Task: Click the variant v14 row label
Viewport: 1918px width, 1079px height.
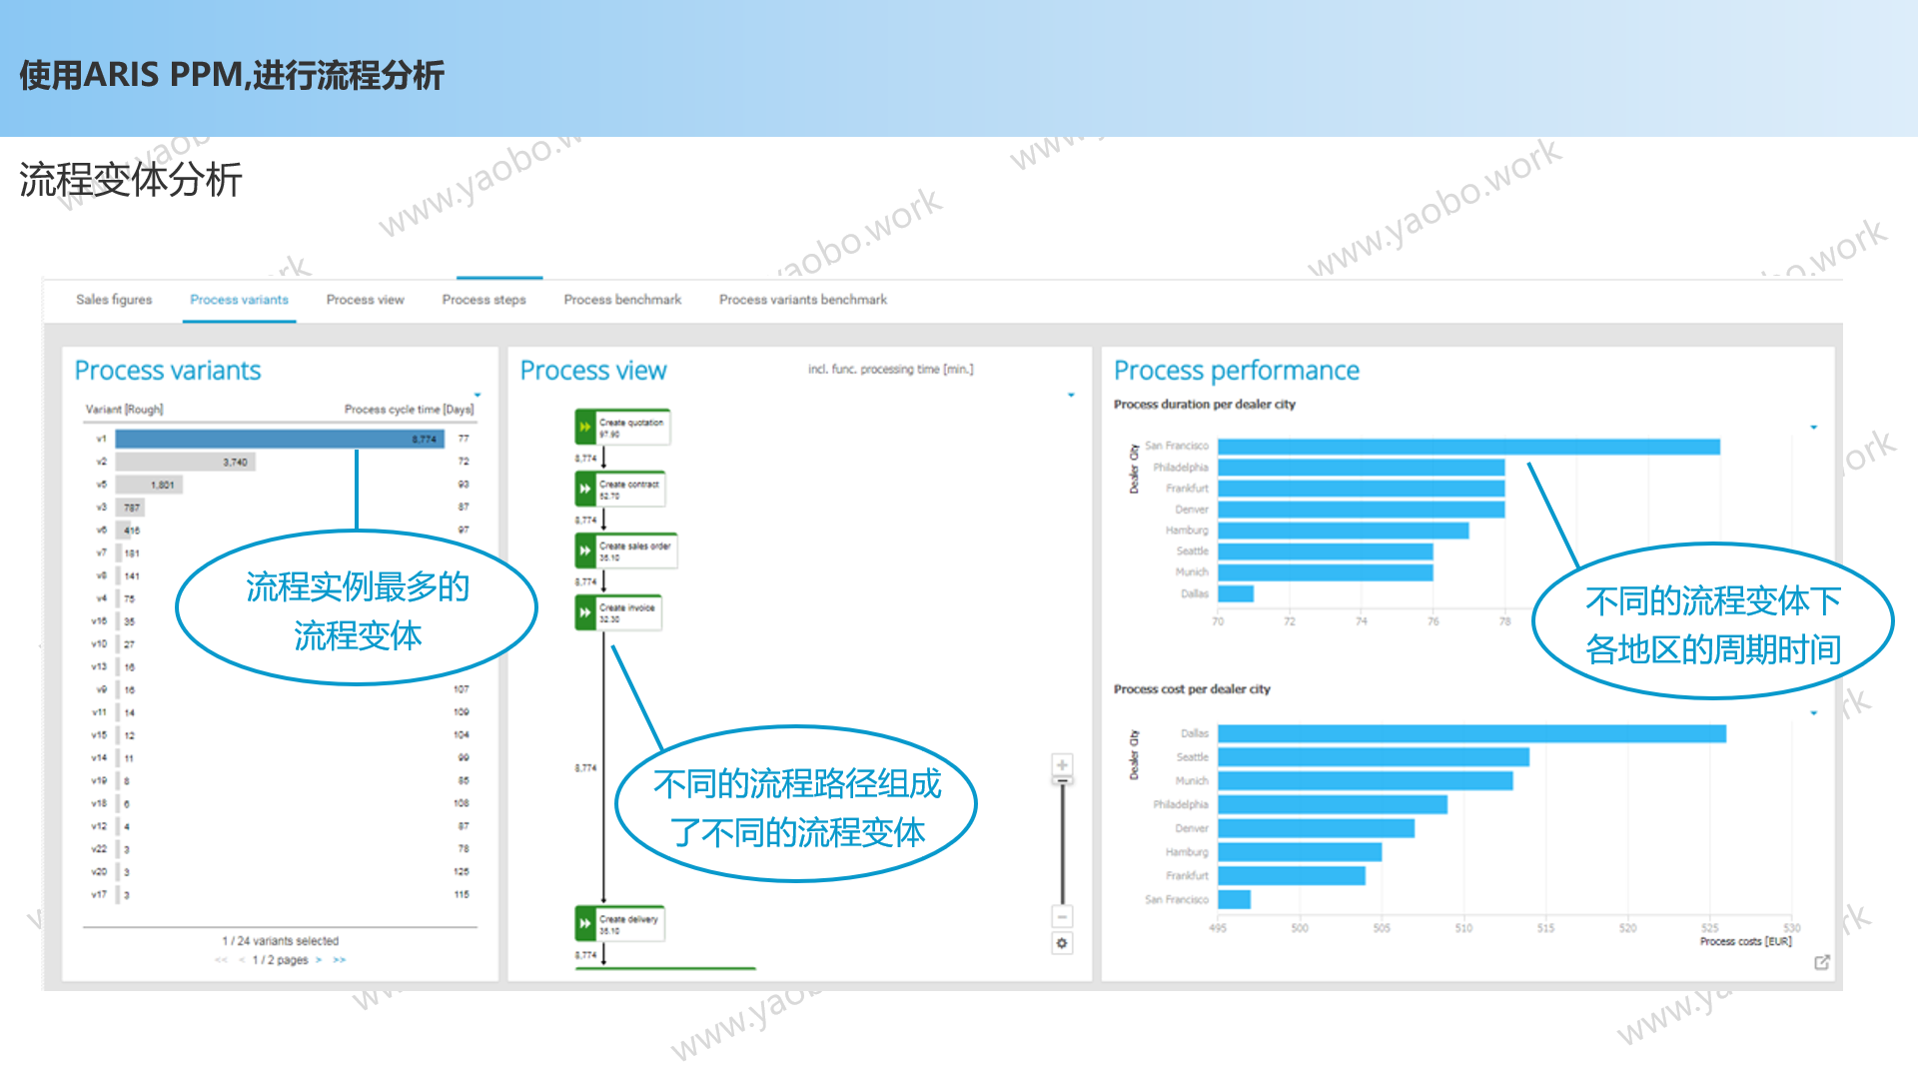Action: click(x=99, y=758)
